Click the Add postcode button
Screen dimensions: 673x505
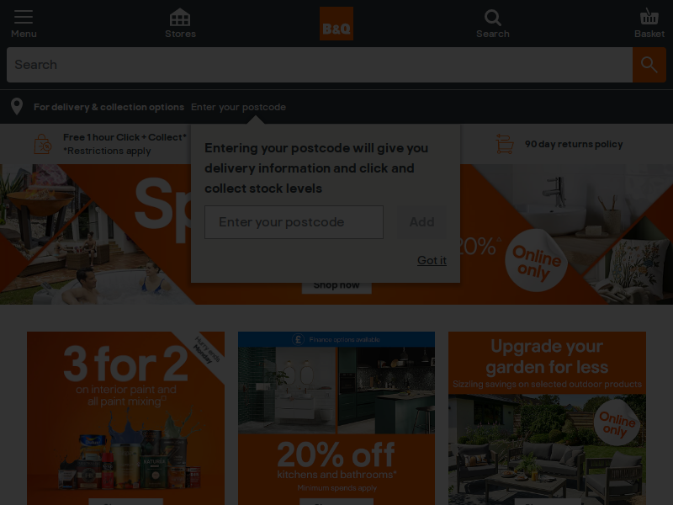pos(422,222)
